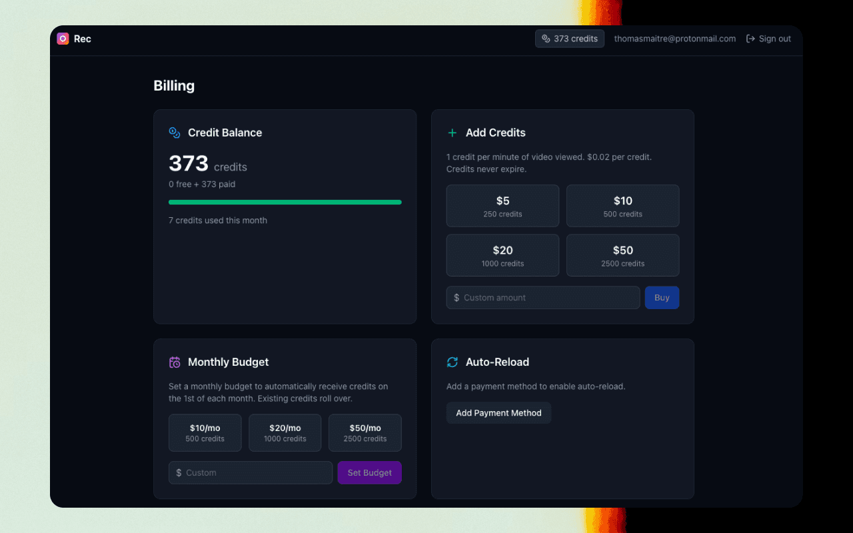
Task: Click the Auto-Reload refresh arrows icon
Action: tap(452, 362)
